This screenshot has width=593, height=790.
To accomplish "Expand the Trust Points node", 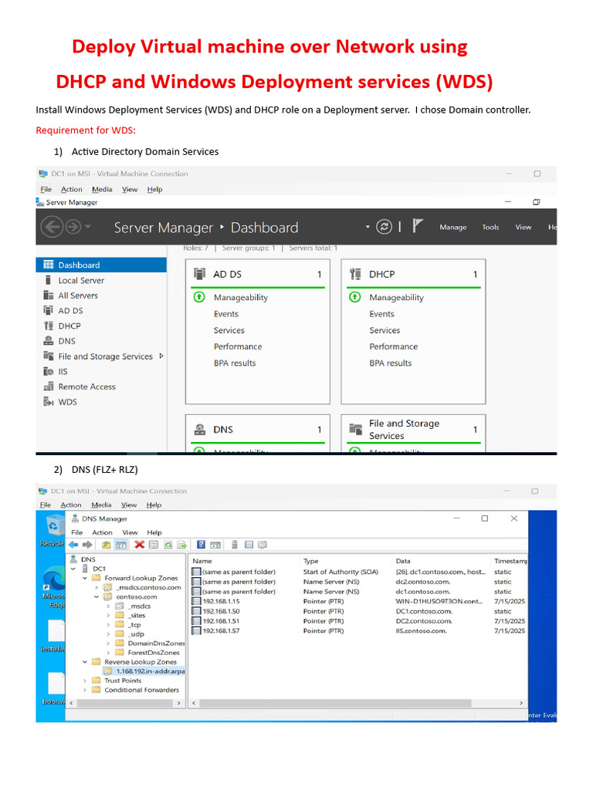I will 85,680.
